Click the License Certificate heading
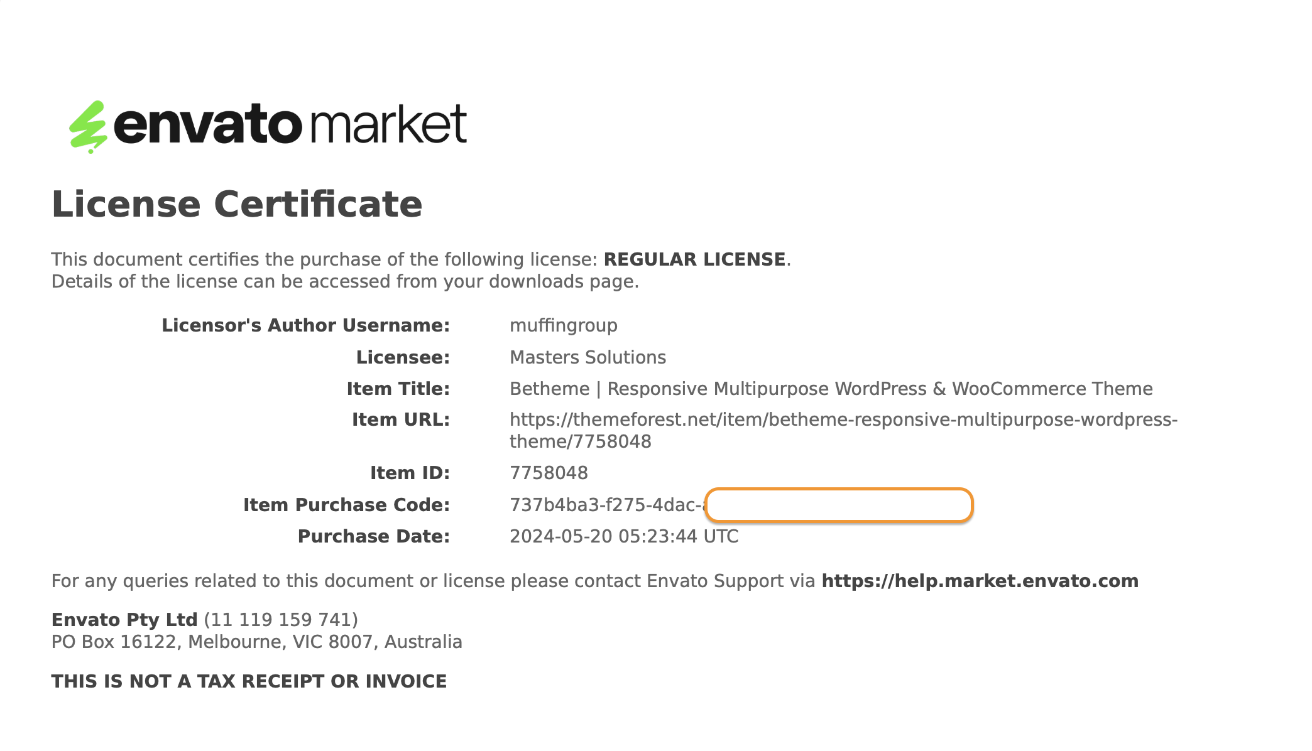 pos(237,205)
